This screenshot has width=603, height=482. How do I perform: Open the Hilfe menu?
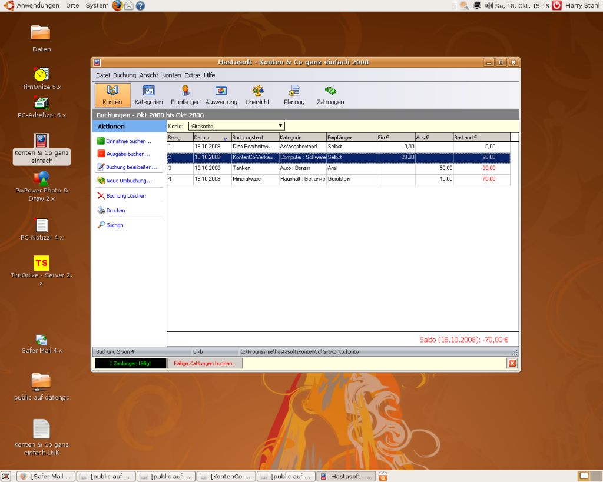209,75
